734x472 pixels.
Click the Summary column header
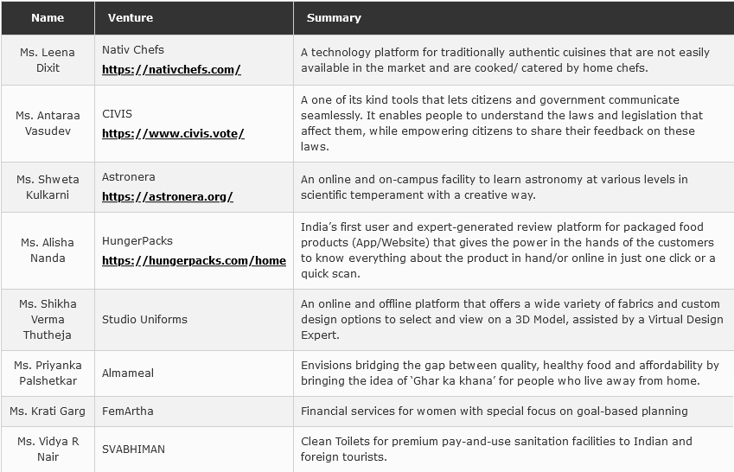click(x=334, y=17)
